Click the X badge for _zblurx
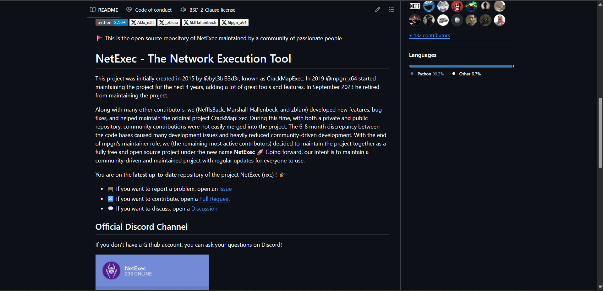This screenshot has height=291, width=603. pyautogui.click(x=169, y=22)
